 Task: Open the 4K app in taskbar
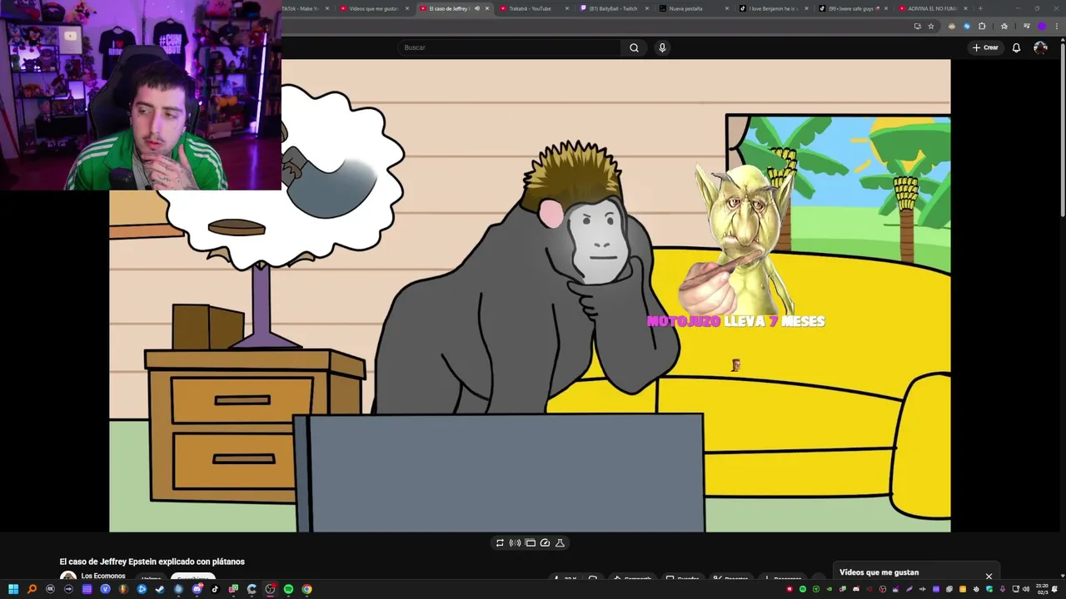tap(50, 589)
